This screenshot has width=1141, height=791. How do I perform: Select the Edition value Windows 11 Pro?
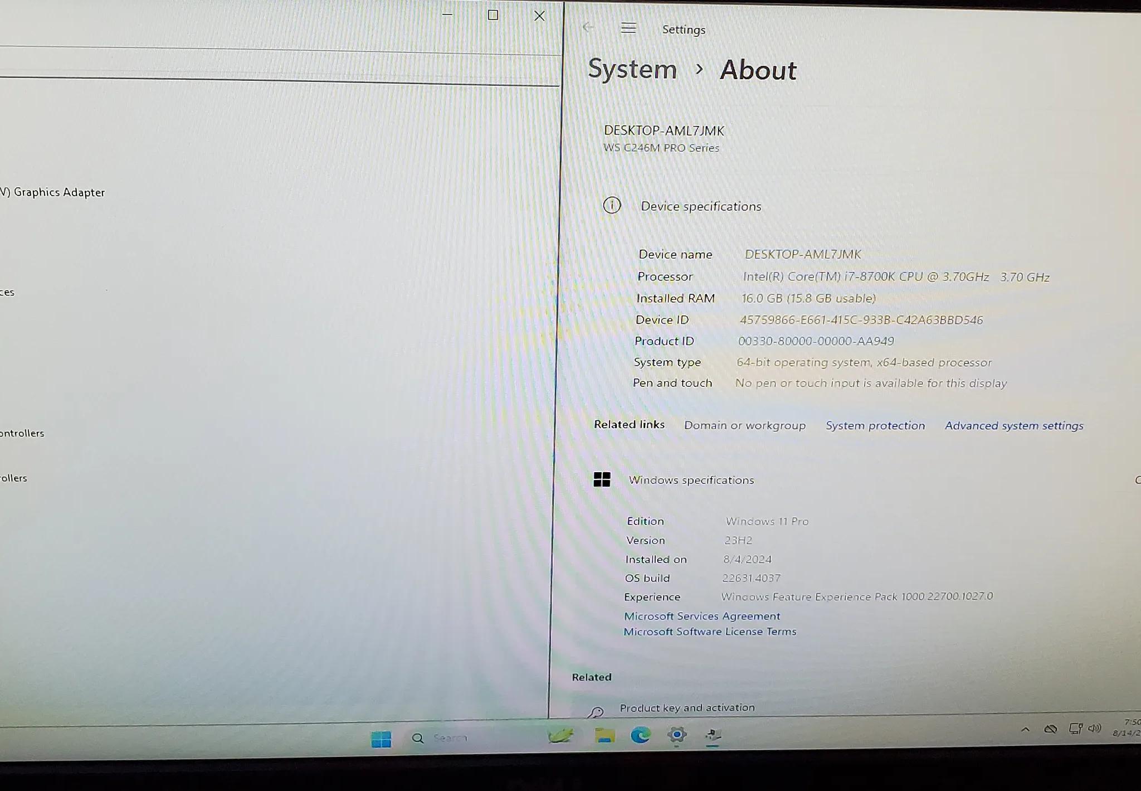tap(767, 521)
